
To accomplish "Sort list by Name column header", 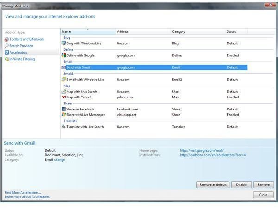I will [88, 31].
